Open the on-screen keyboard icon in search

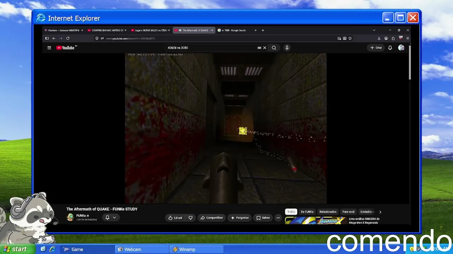(x=259, y=48)
